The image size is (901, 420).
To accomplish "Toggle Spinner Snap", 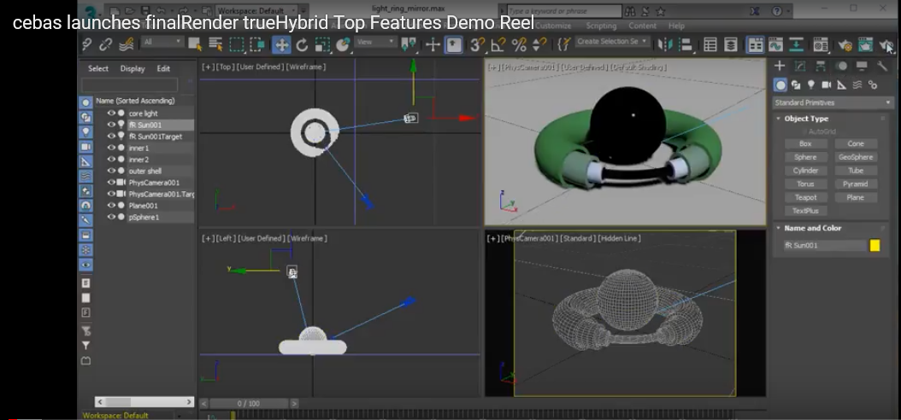I will [x=539, y=44].
